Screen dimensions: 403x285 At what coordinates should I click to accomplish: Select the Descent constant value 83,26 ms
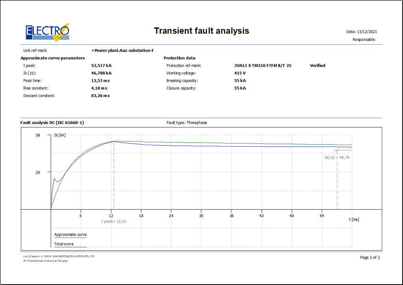pos(100,96)
